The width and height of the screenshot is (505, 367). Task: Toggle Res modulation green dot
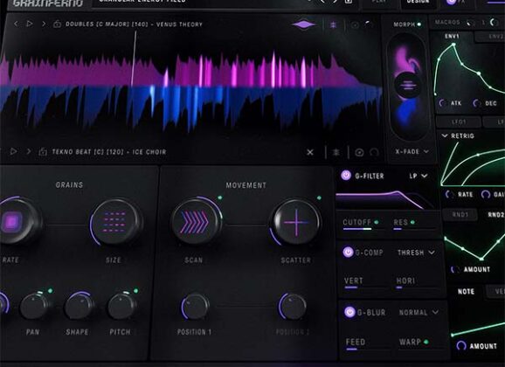tap(412, 222)
